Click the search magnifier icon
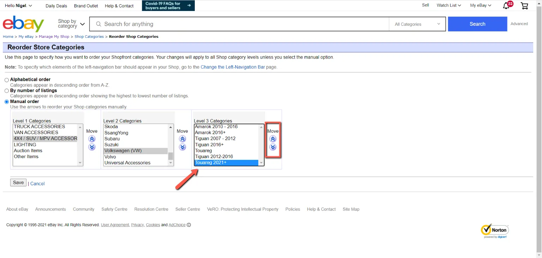The width and height of the screenshot is (542, 258). [x=98, y=24]
